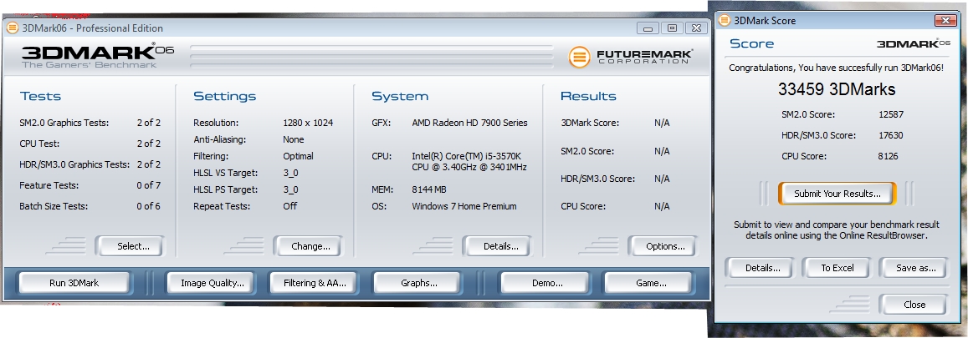The width and height of the screenshot is (968, 338).
Task: Click the Settings section heading
Action: [225, 96]
